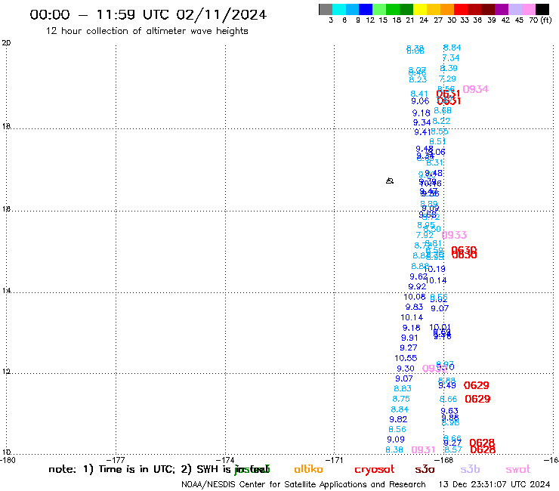
Task: Select the dark red 's3a' legend label
Action: (425, 470)
